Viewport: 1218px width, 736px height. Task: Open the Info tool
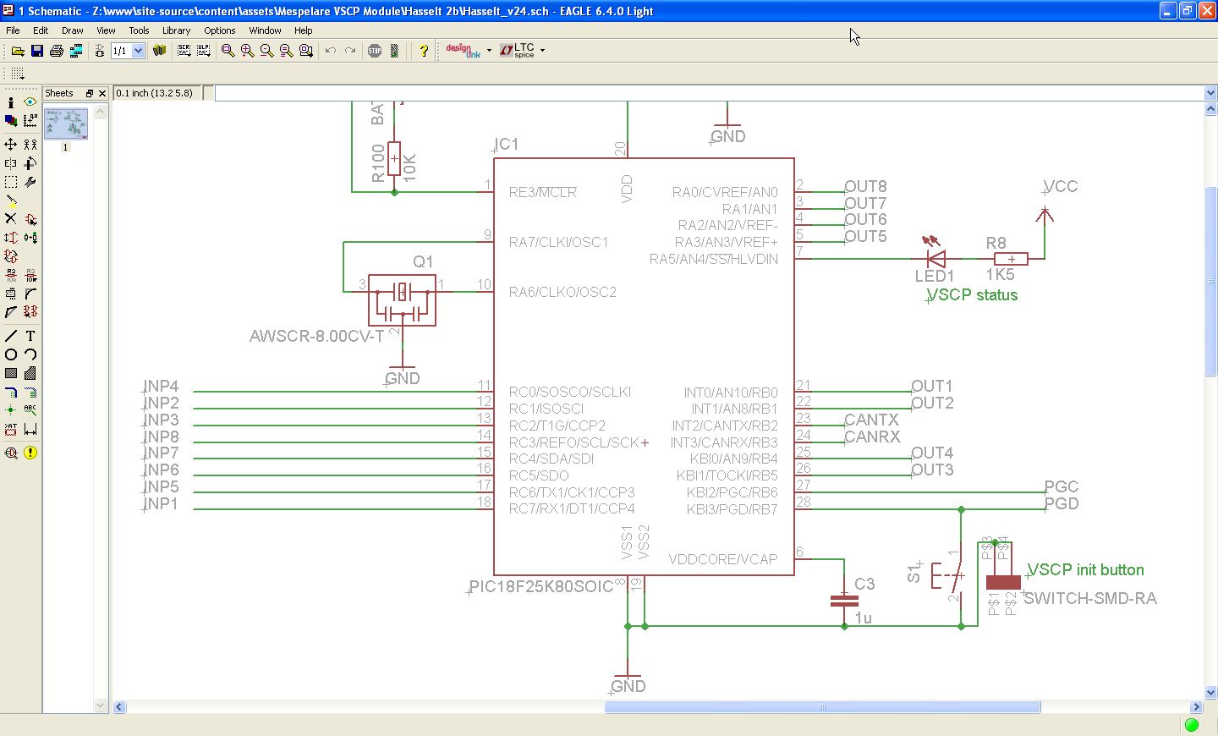[11, 102]
